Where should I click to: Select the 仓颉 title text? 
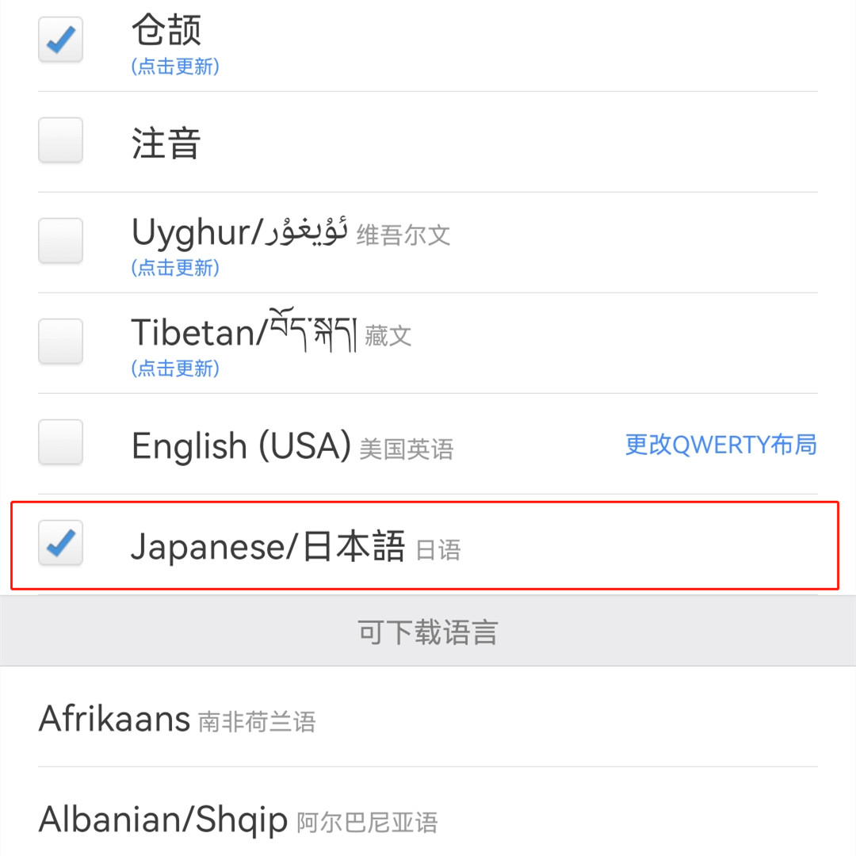[166, 30]
